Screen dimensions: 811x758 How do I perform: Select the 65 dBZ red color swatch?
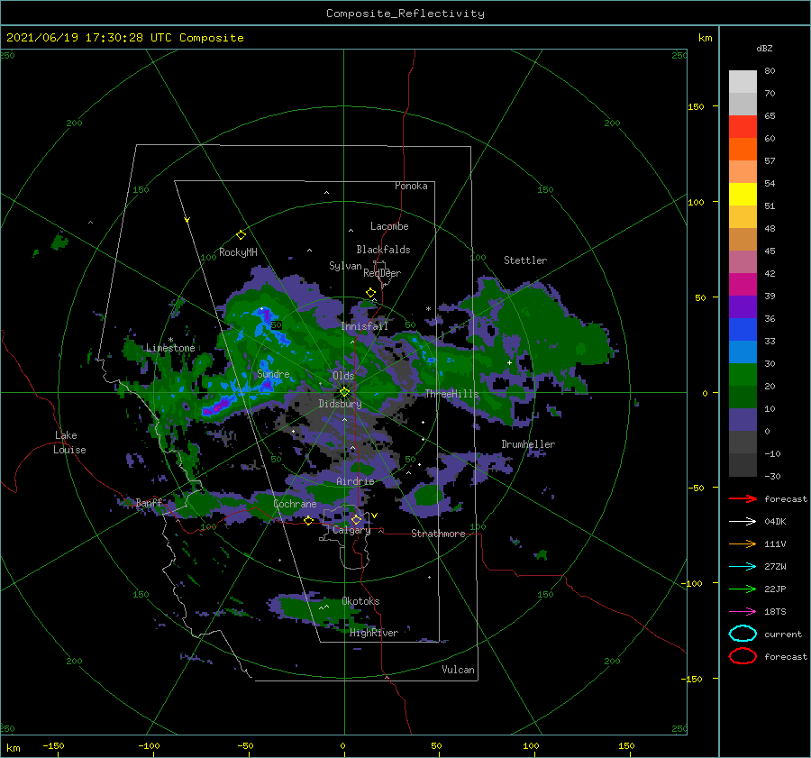(743, 127)
